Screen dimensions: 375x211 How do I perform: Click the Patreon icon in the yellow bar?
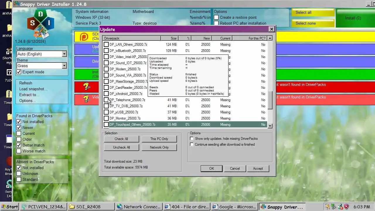(x=84, y=37)
